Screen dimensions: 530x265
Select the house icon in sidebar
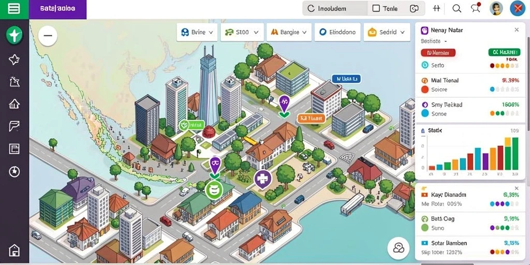click(14, 104)
